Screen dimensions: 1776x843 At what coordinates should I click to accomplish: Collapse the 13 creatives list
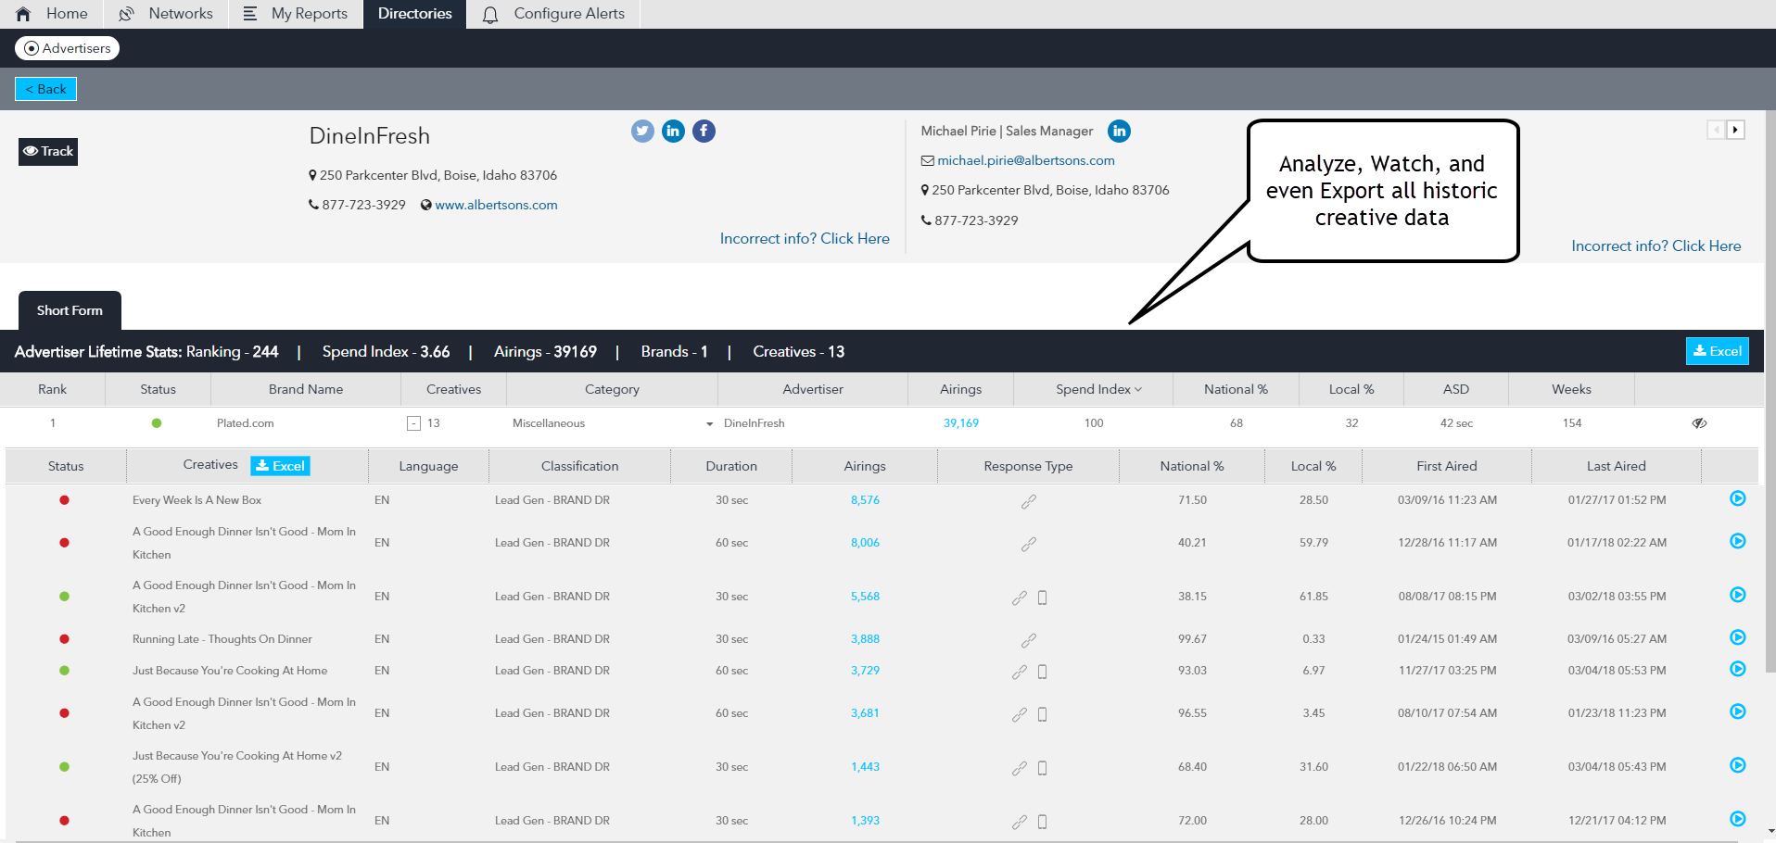tap(413, 423)
